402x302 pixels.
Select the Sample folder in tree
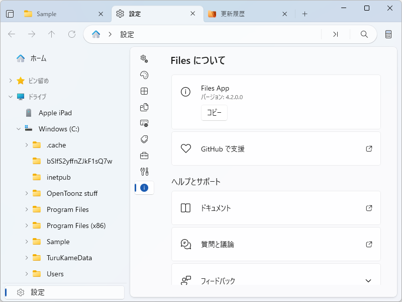tap(65, 242)
